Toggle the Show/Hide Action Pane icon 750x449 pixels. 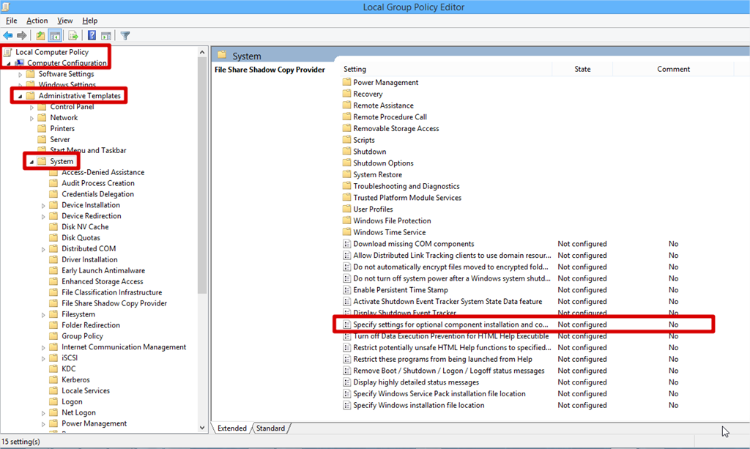[x=106, y=35]
